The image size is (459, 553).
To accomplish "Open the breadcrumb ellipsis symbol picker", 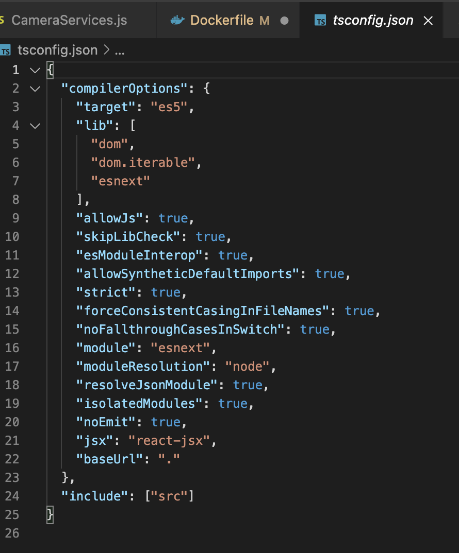I will click(120, 50).
